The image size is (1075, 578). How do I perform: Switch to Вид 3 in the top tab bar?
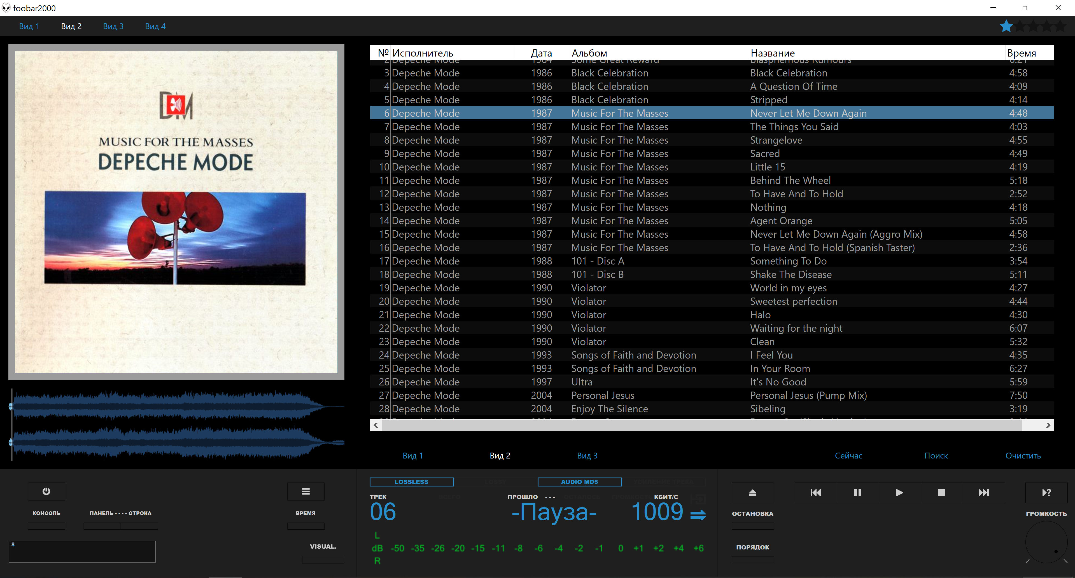click(x=113, y=26)
